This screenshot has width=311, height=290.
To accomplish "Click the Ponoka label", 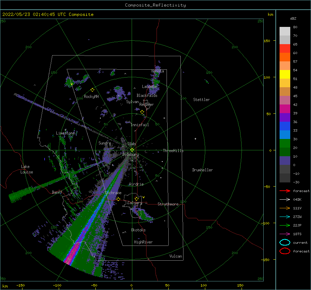I will (158, 71).
